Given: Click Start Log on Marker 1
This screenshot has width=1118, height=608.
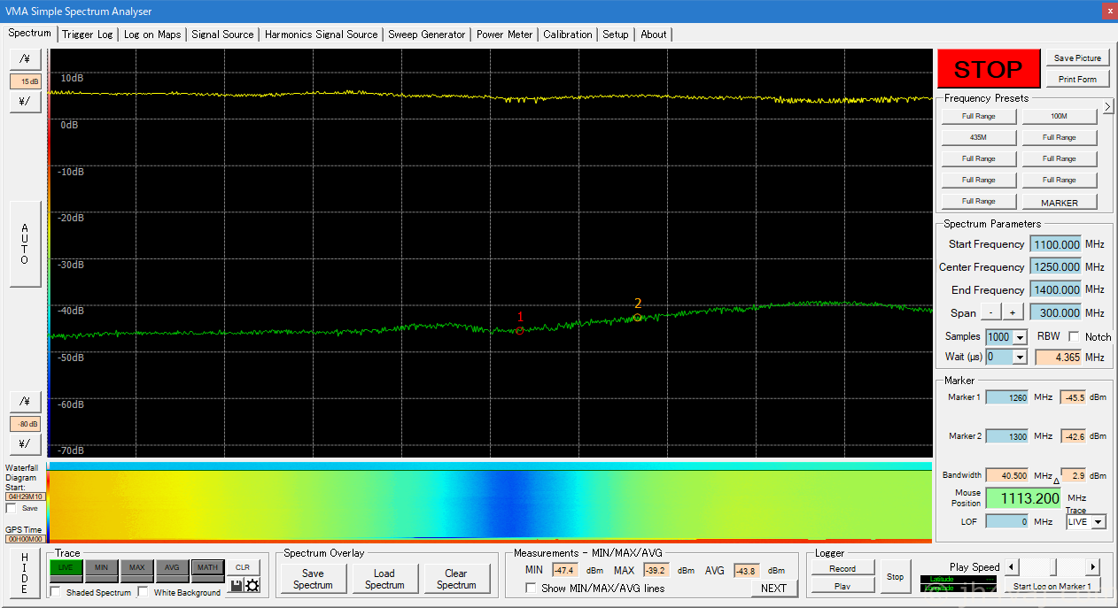Looking at the screenshot, I should [x=1052, y=586].
